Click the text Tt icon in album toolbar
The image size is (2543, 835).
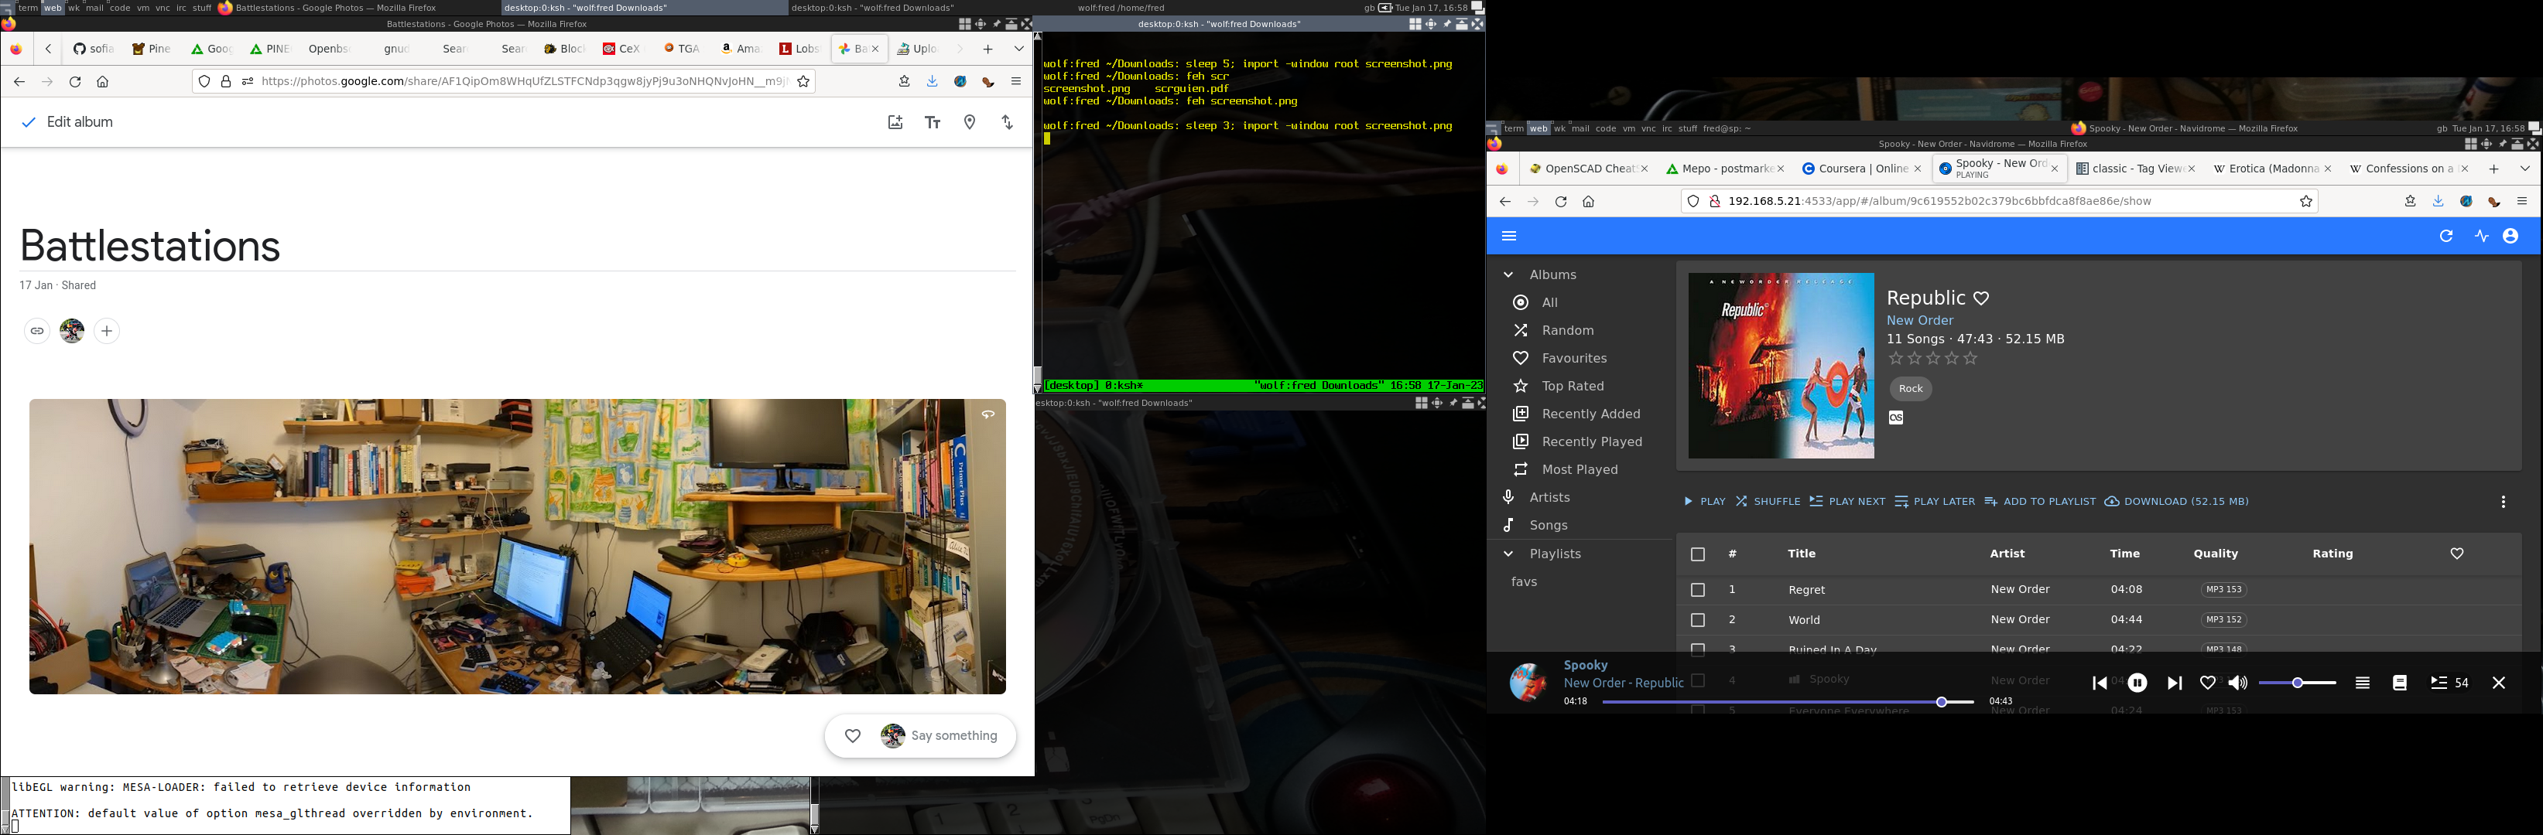(932, 122)
